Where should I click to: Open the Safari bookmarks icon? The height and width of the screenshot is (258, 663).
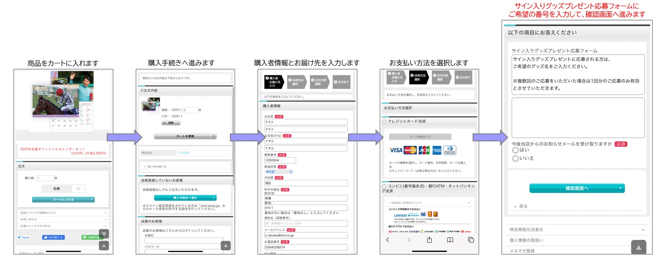point(450,240)
